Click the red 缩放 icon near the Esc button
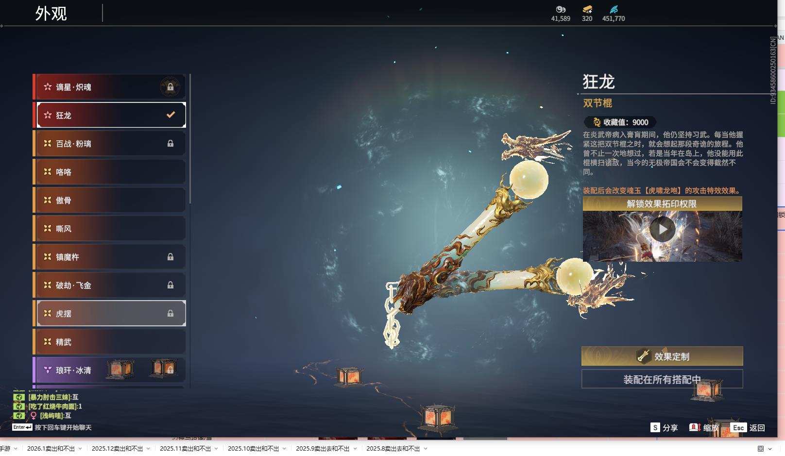 [694, 428]
